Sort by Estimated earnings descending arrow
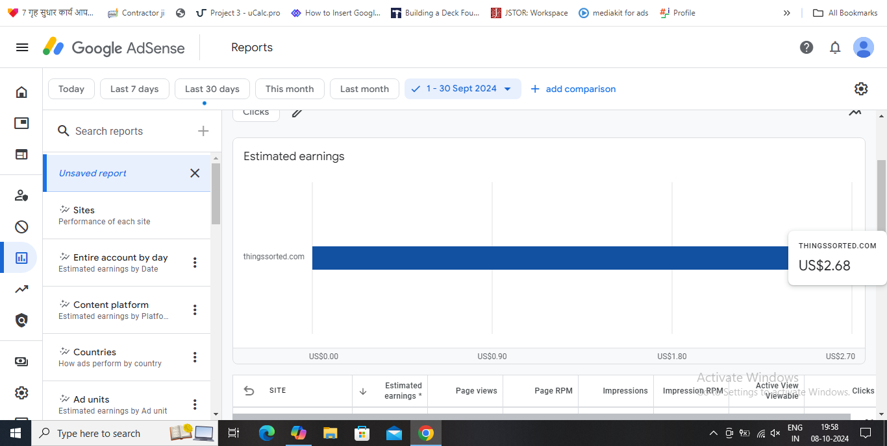The image size is (887, 446). point(363,391)
